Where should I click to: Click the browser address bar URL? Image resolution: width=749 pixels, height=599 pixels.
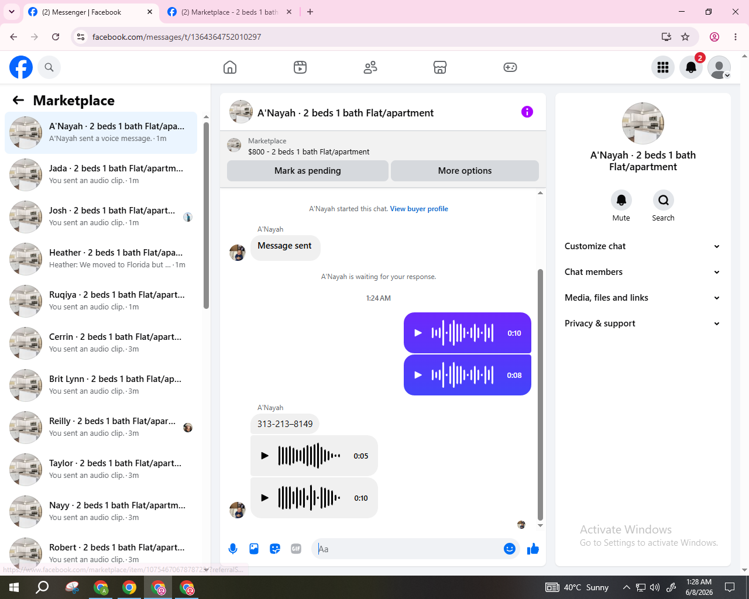pos(177,37)
